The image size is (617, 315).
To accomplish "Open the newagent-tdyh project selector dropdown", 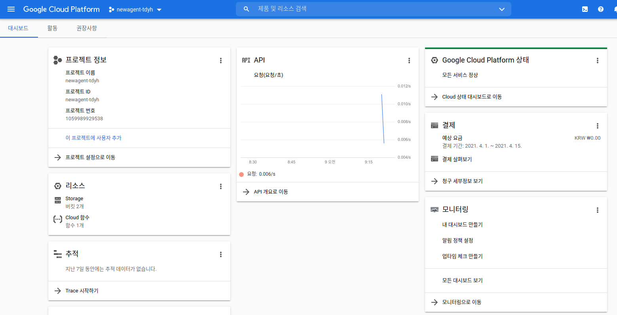I will pos(135,9).
